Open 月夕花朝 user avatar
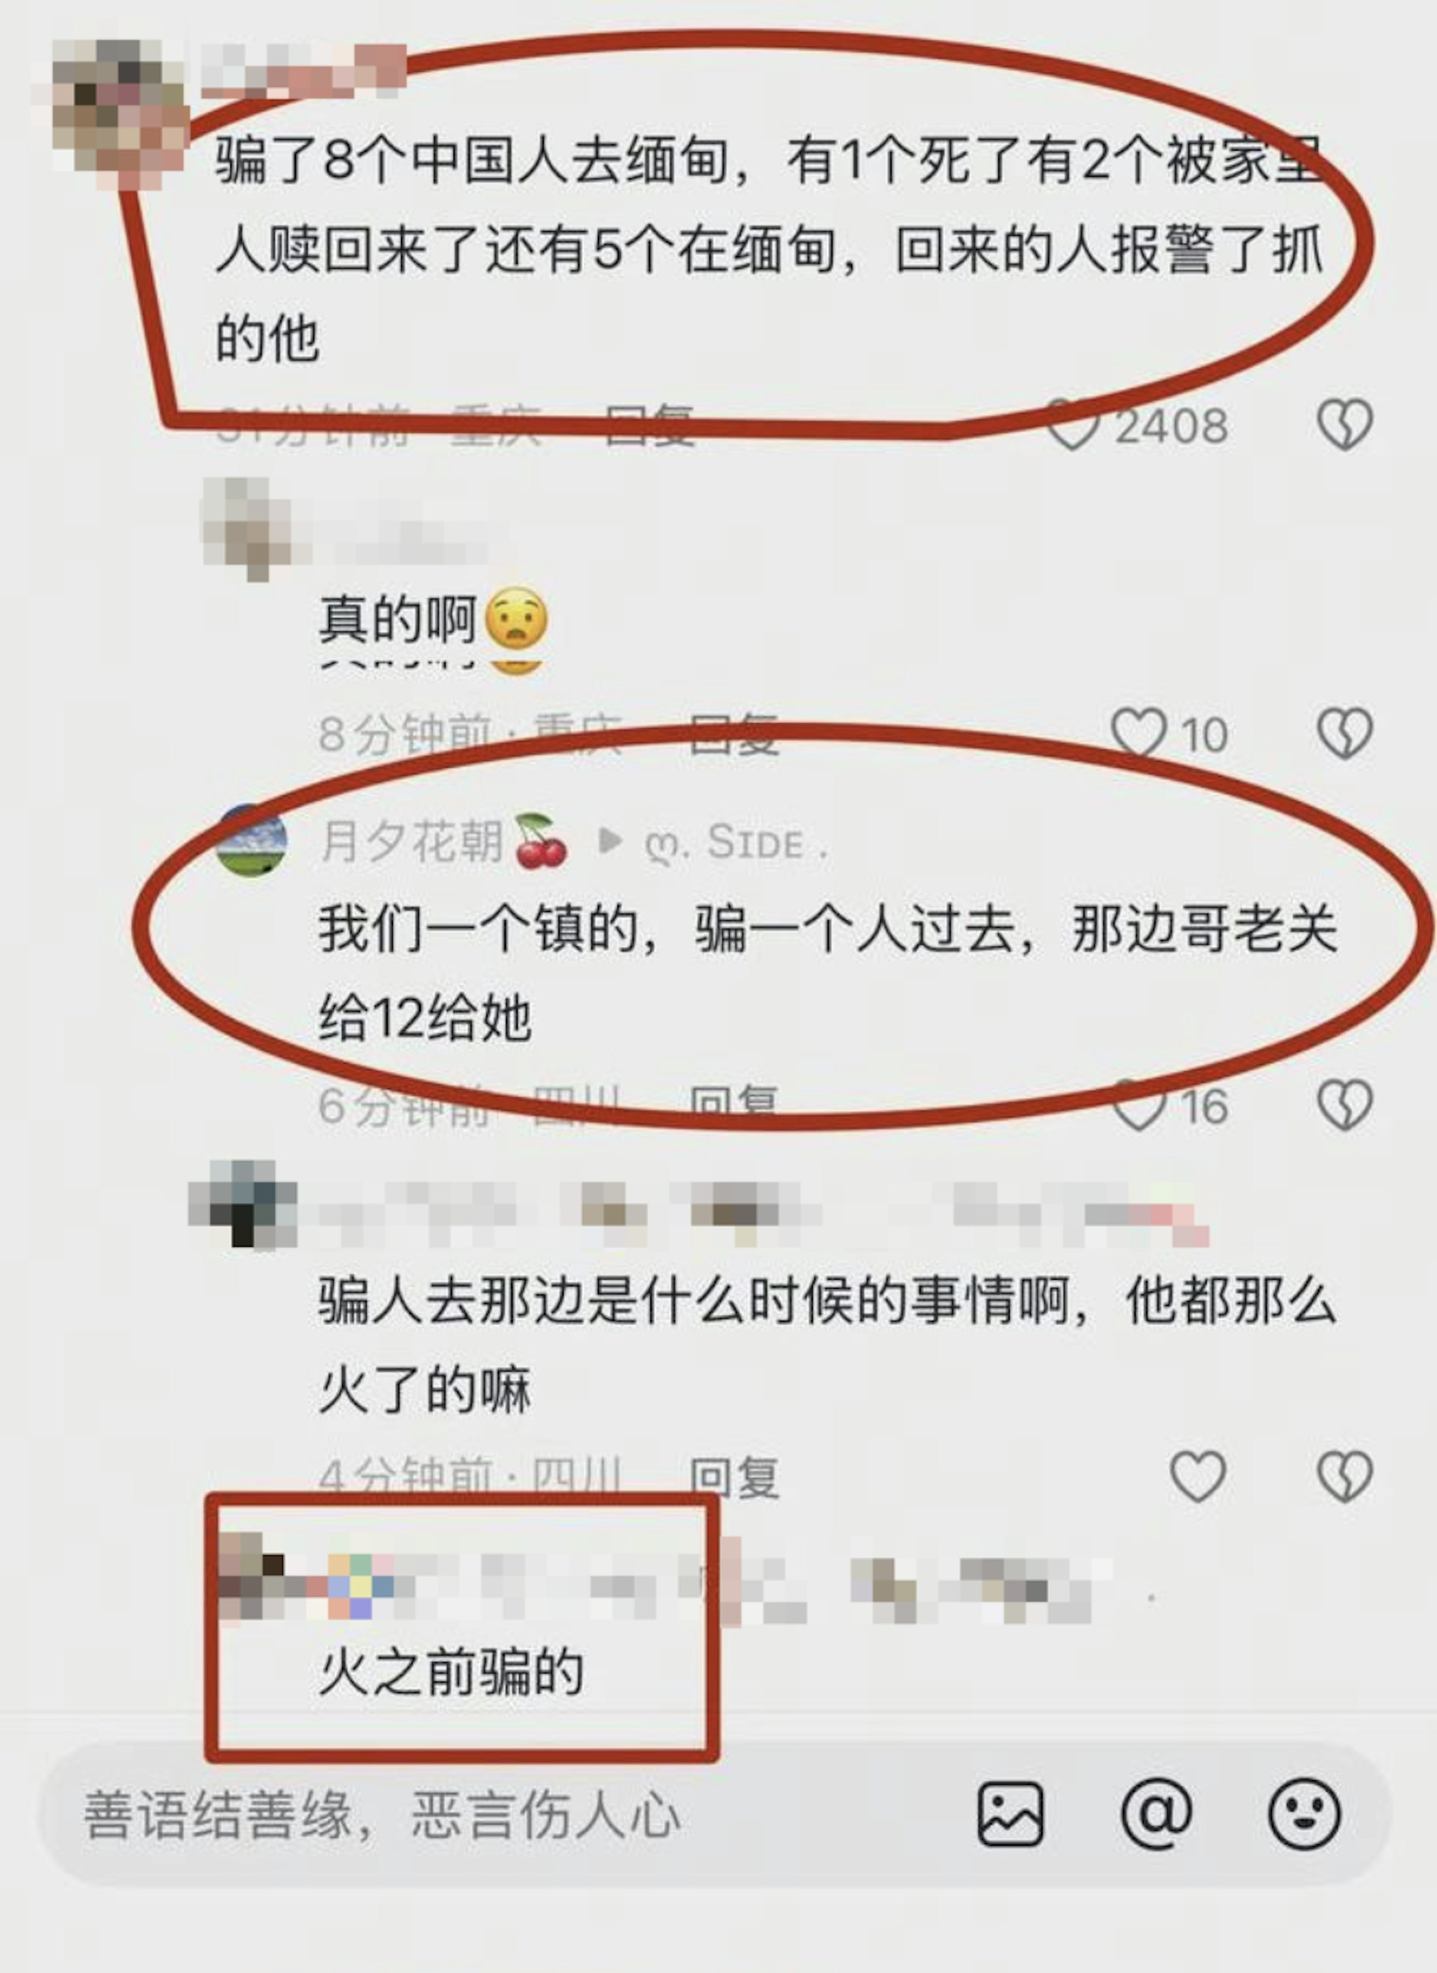The height and width of the screenshot is (1973, 1437). click(x=251, y=840)
